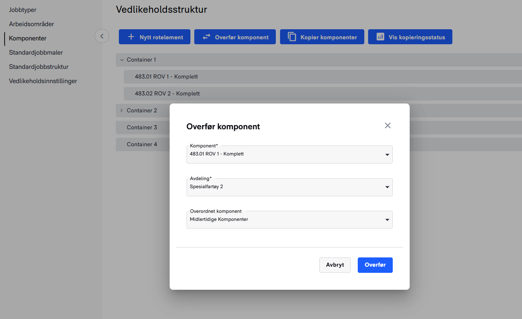Select Standardjobbmaler in the sidebar

[x=36, y=52]
